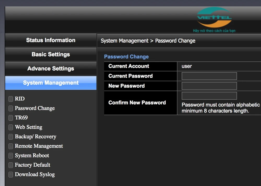This screenshot has height=186, width=261.
Task: Select the Web Setting menu entry
Action: [x=28, y=127]
